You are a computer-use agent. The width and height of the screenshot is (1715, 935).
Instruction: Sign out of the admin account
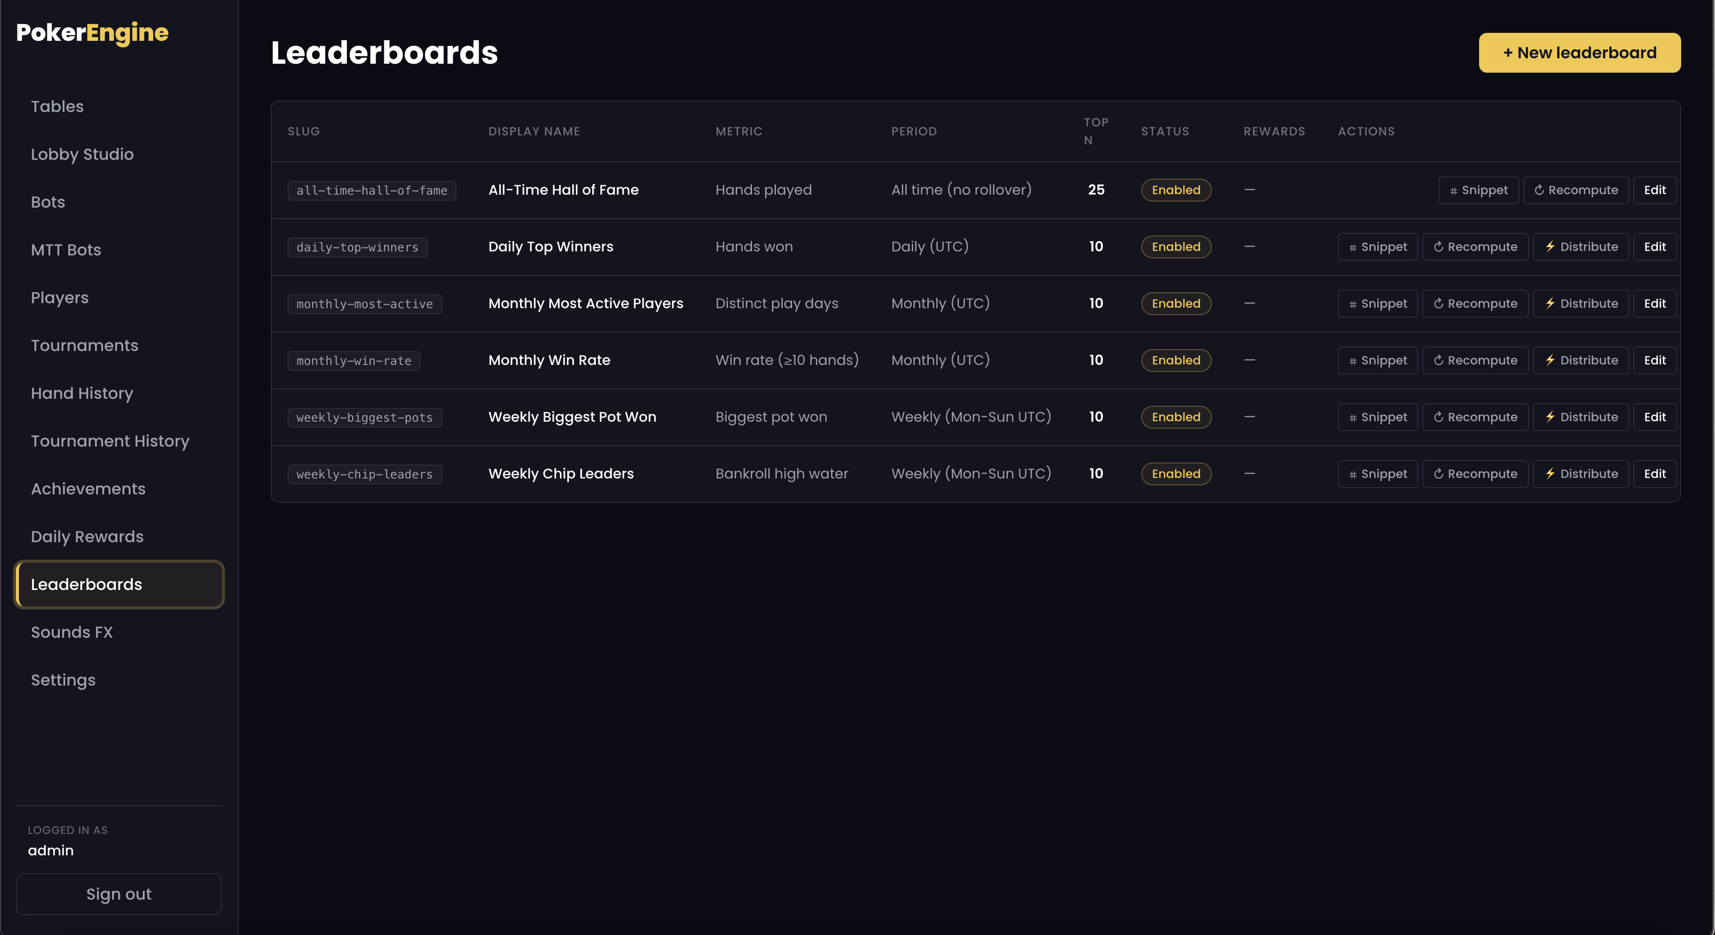click(x=118, y=894)
